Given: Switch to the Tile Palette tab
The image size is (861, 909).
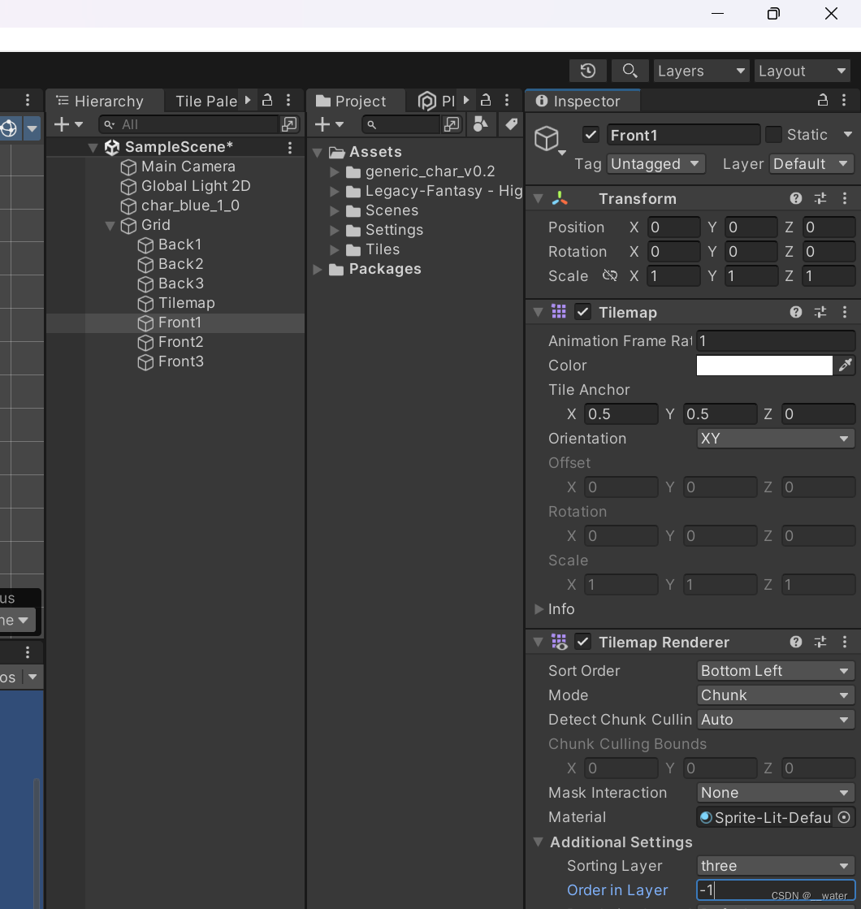Looking at the screenshot, I should (x=206, y=101).
